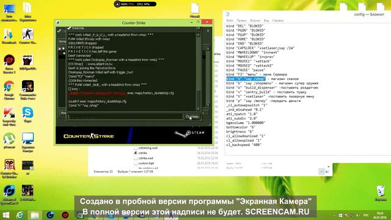Click the console scrollbar down arrow
The height and width of the screenshot is (220, 391).
coord(198,109)
